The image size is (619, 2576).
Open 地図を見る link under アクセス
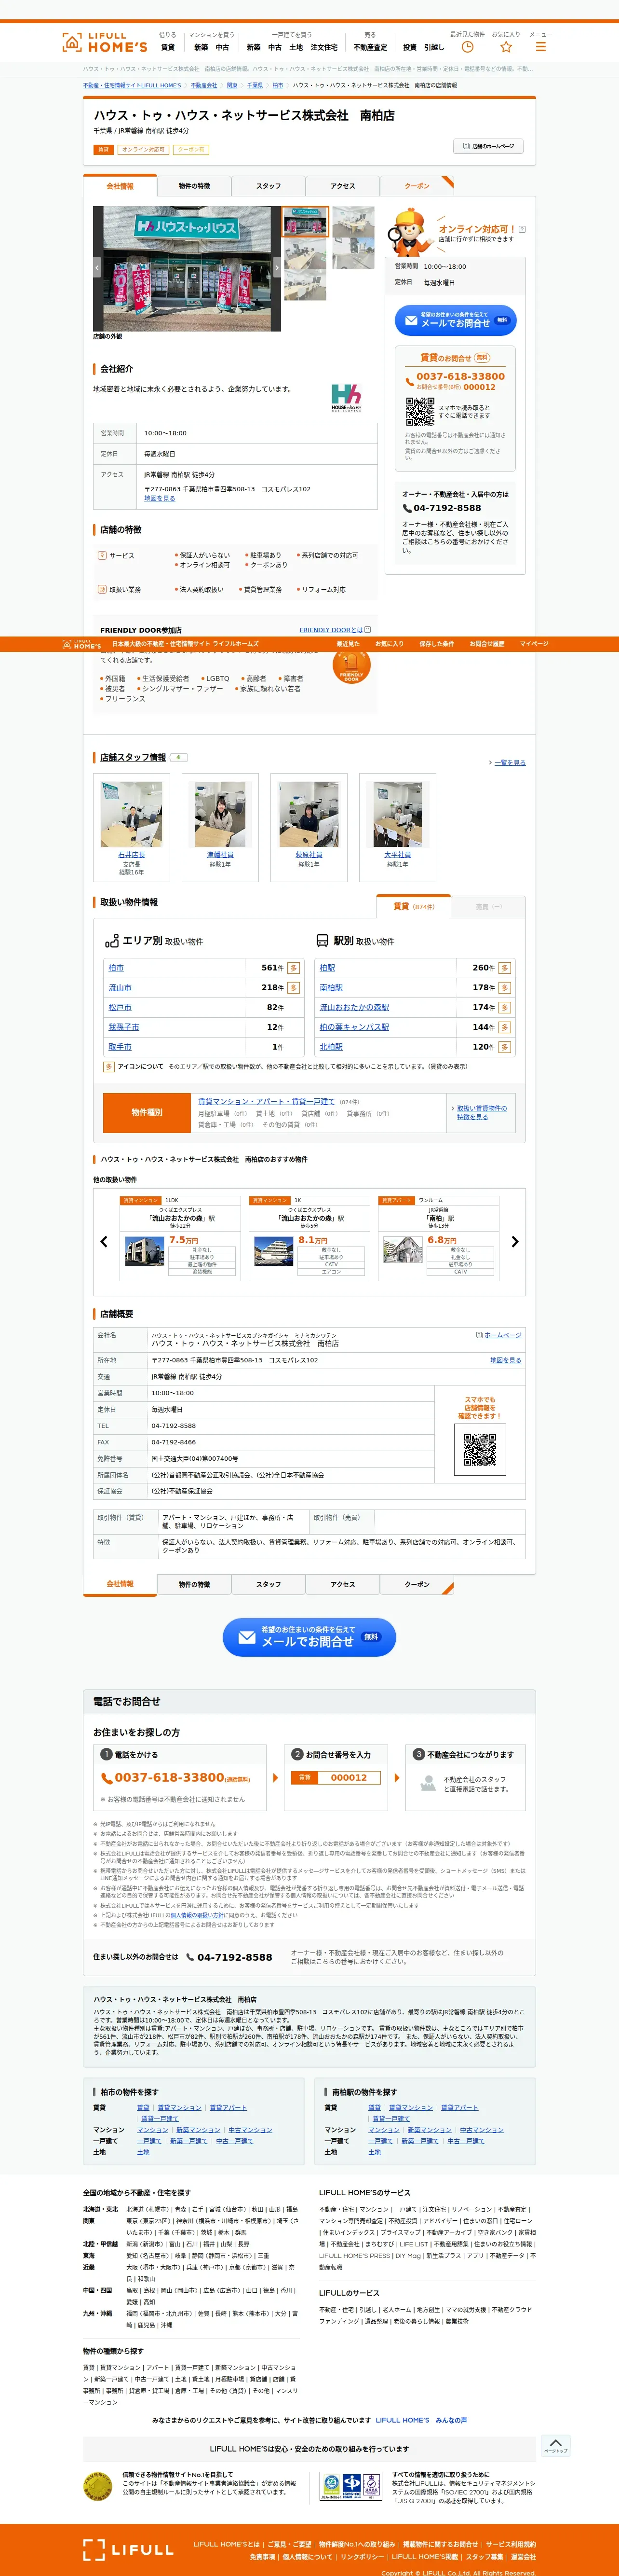[x=160, y=498]
